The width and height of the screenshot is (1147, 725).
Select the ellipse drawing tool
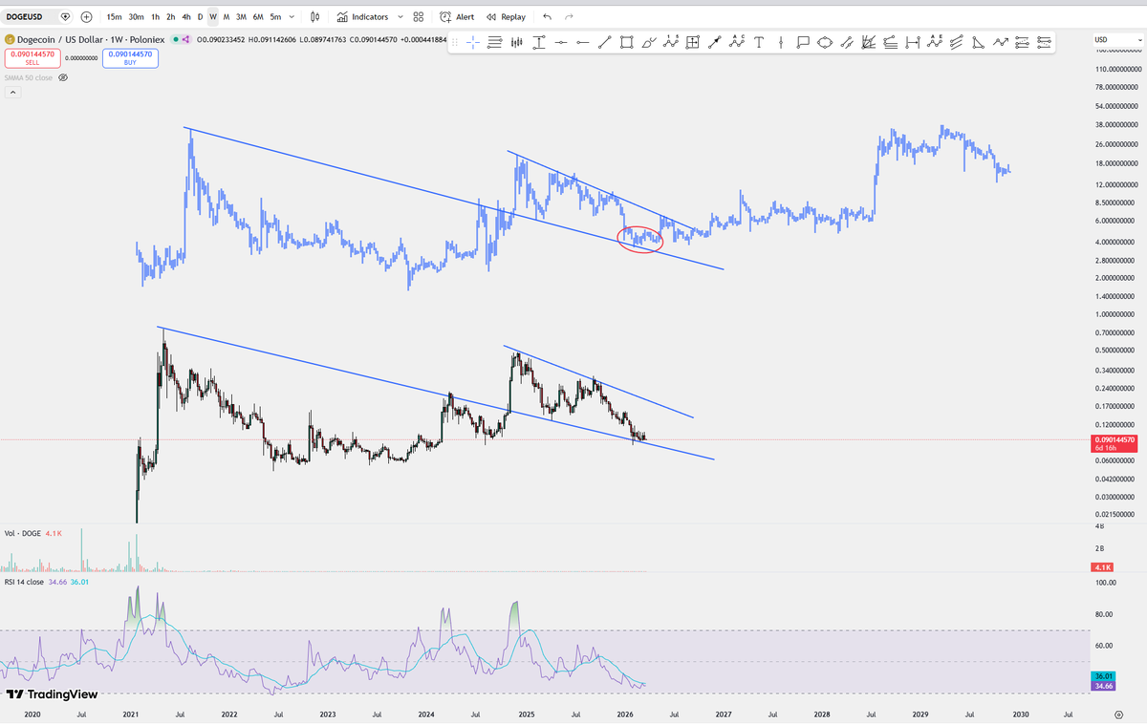pos(825,42)
